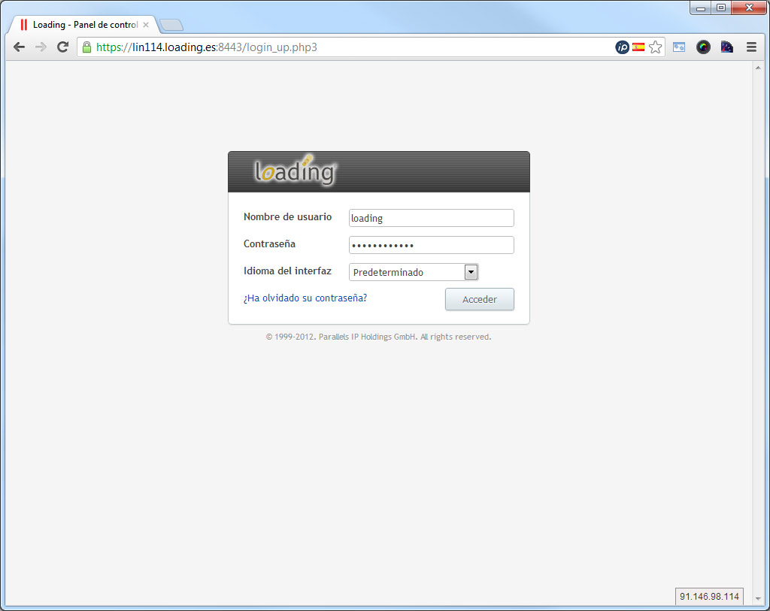Click the browser forward arrow

pos(41,47)
